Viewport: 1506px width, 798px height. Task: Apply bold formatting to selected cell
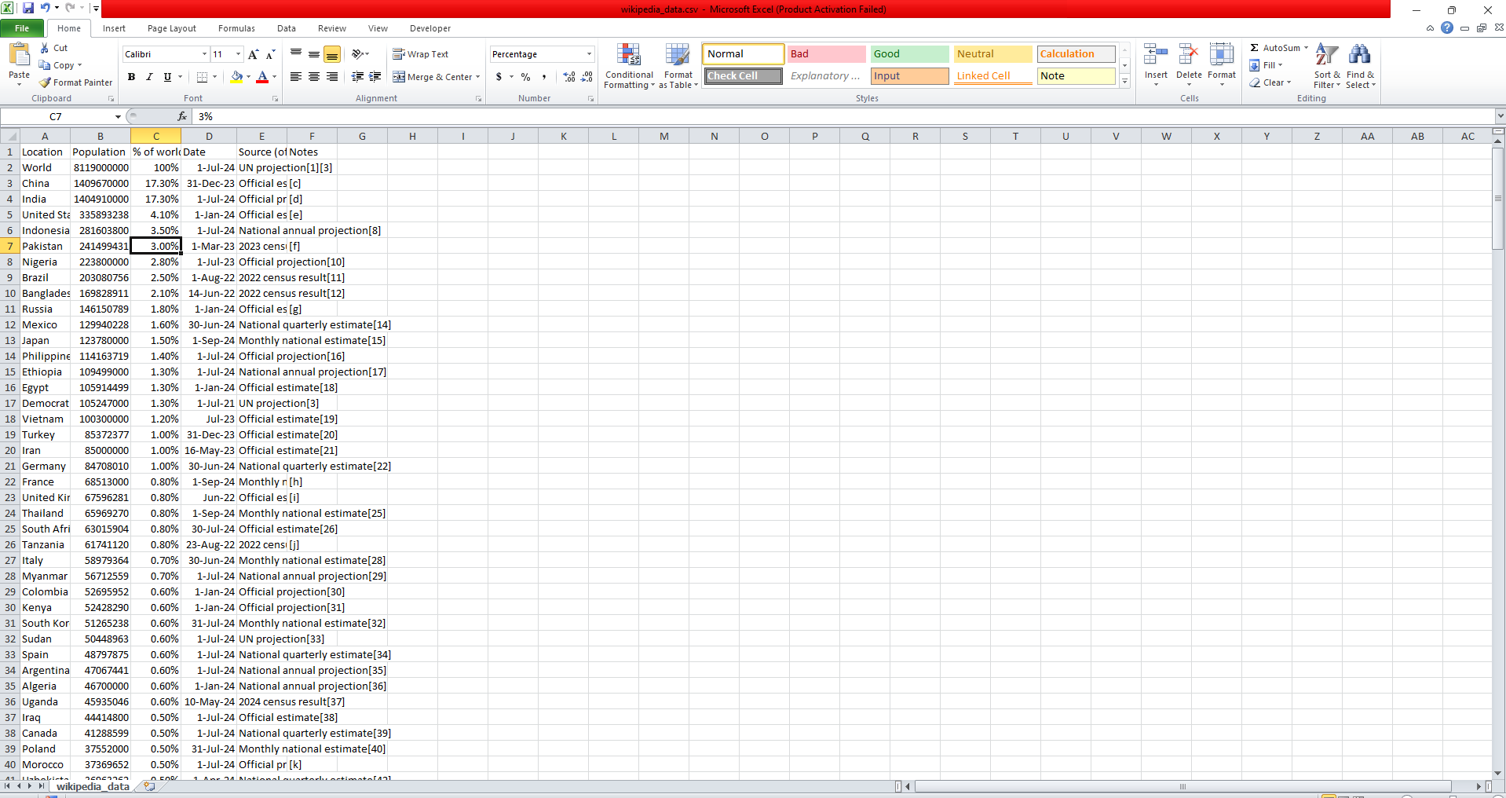pyautogui.click(x=131, y=77)
